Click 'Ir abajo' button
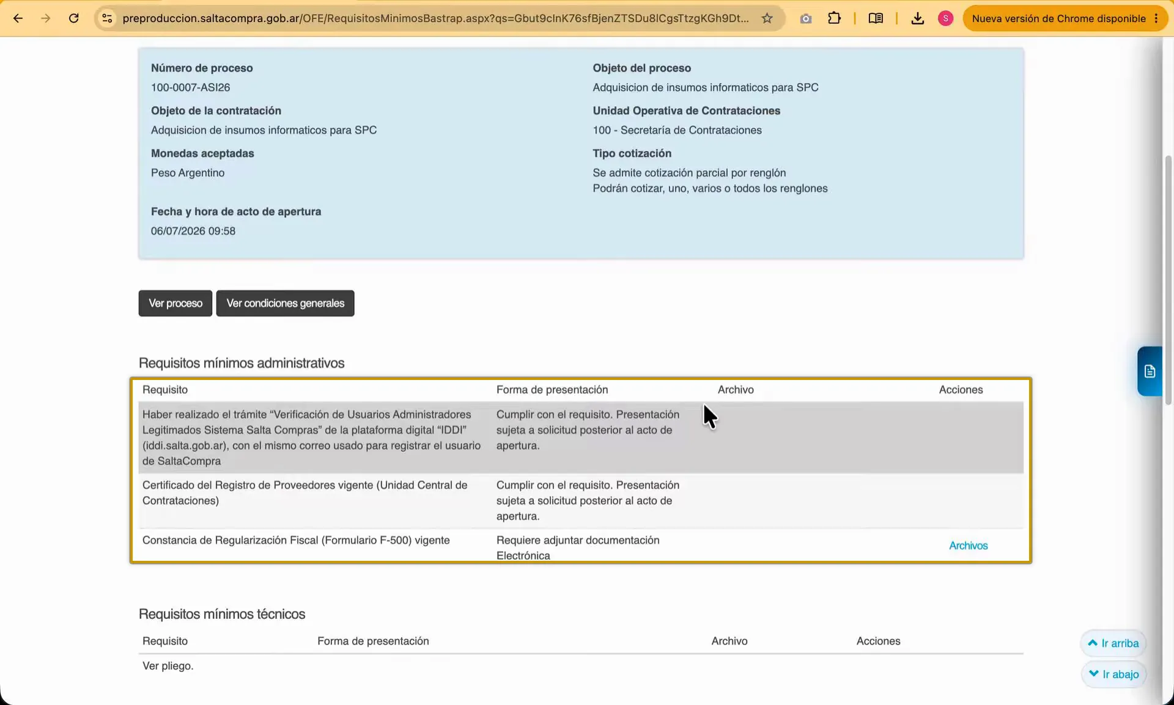Screen dimensions: 1174x705 tap(1113, 674)
